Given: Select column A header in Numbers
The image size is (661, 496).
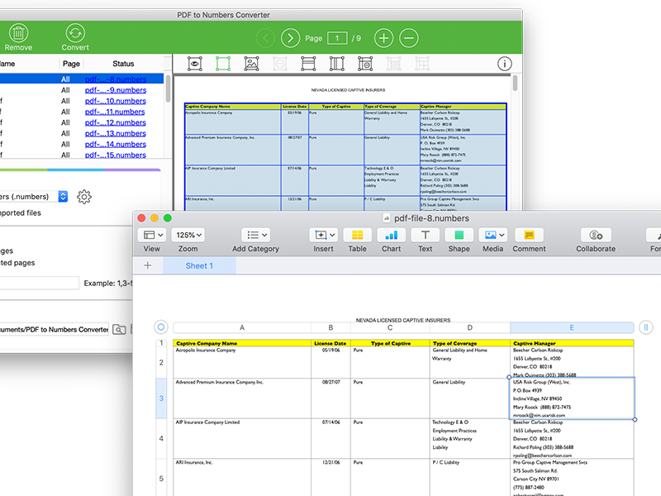Looking at the screenshot, I should pos(242,327).
